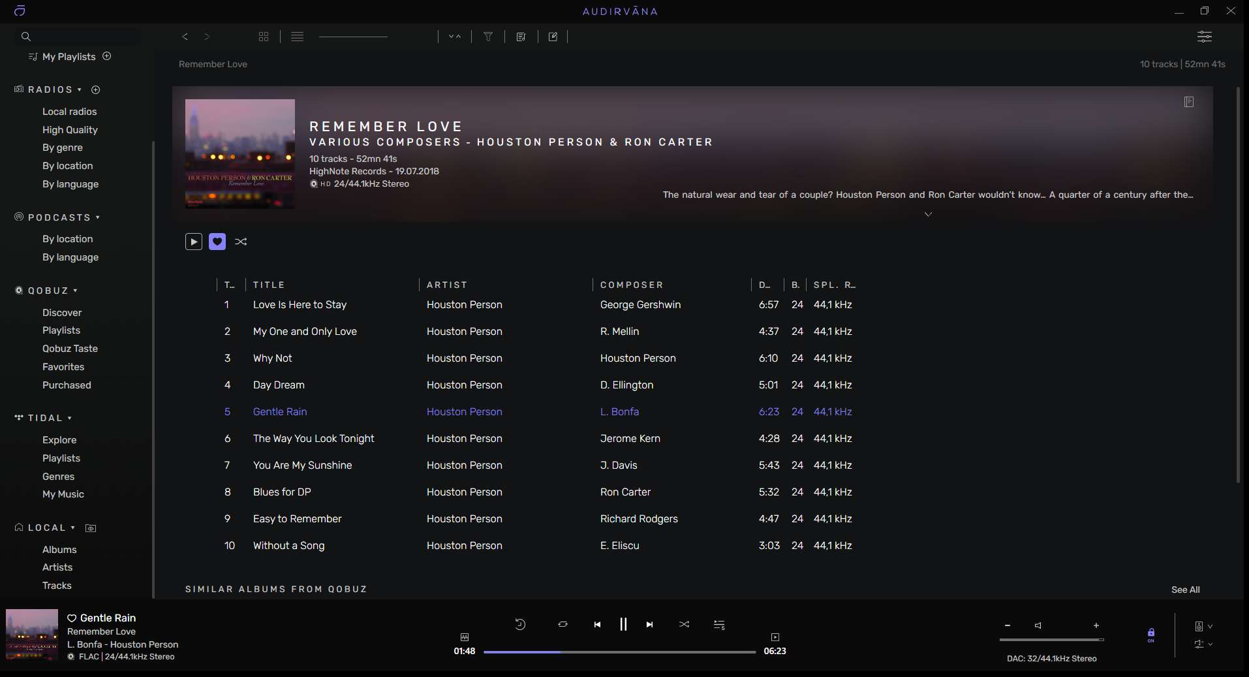The width and height of the screenshot is (1249, 677).
Task: Click the album cover thumbnail
Action: pyautogui.click(x=240, y=154)
